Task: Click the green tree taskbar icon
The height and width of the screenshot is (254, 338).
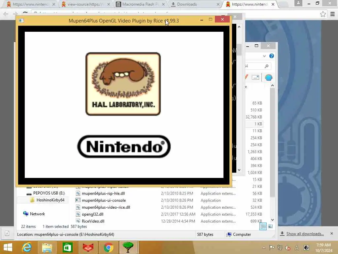Action: [x=128, y=247]
